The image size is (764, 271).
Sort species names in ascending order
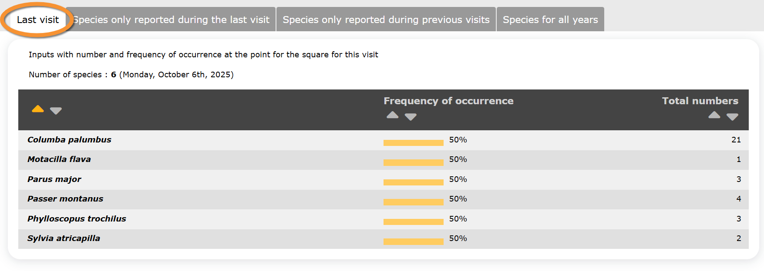pos(38,109)
